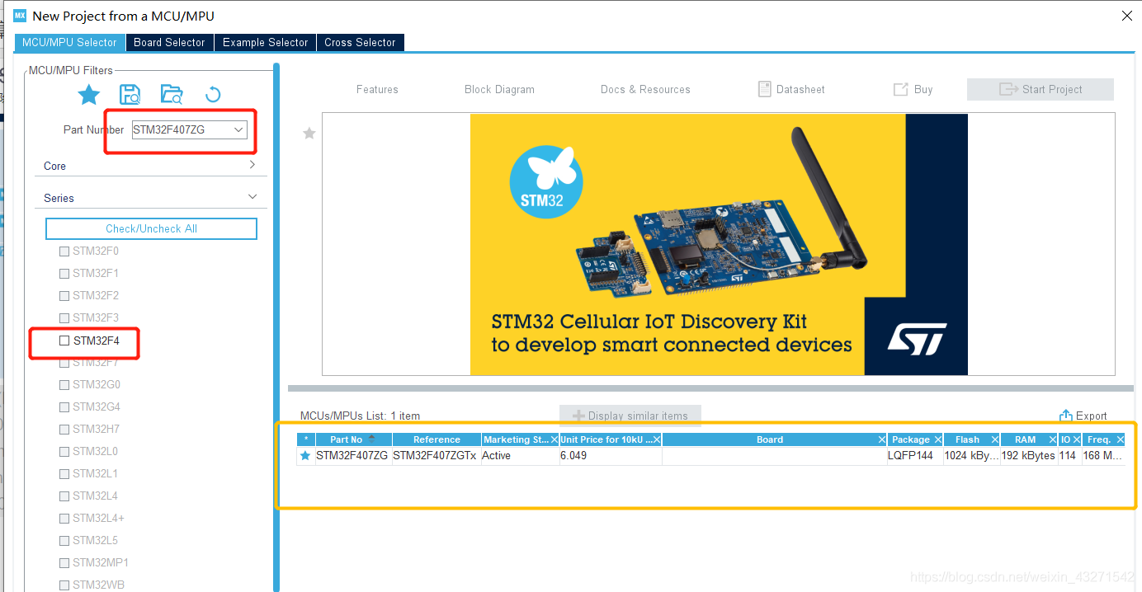Switch to the Board Selector tab

tap(169, 42)
